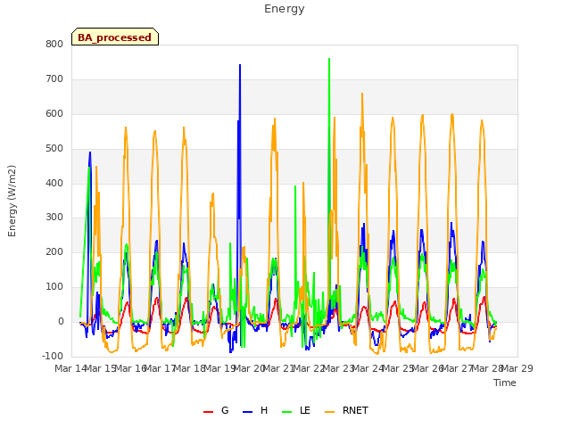Click the green LE legend color marker
This screenshot has height=428, width=571.
click(x=287, y=412)
